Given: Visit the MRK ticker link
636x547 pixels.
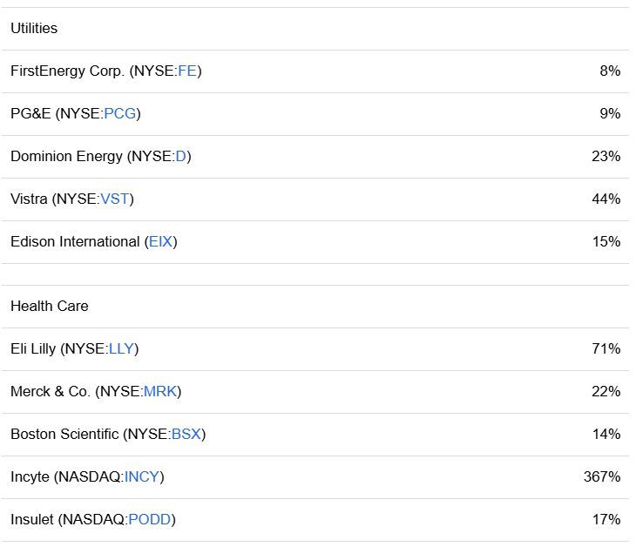Looking at the screenshot, I should pos(160,392).
